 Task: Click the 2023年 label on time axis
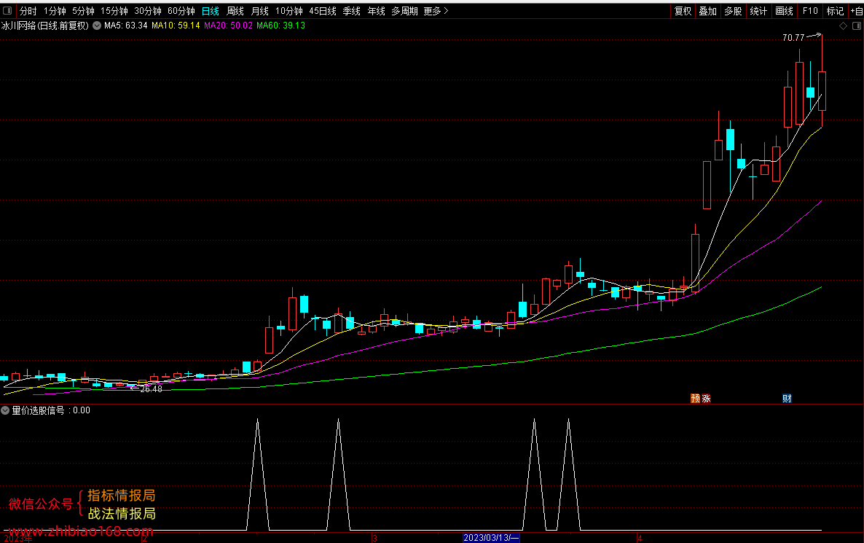point(18,539)
